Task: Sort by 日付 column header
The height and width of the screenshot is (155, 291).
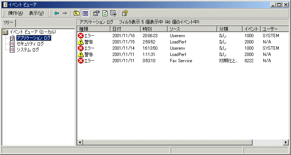Action: point(126,29)
